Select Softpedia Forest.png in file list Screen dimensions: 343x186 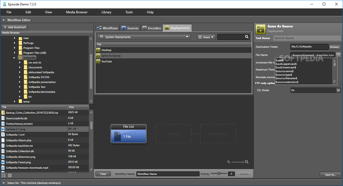click(44, 162)
